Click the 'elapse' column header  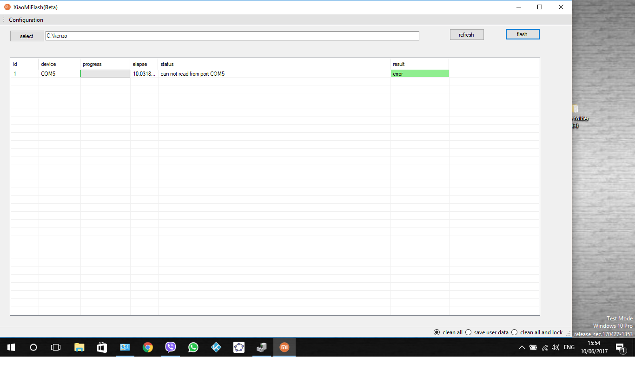144,64
